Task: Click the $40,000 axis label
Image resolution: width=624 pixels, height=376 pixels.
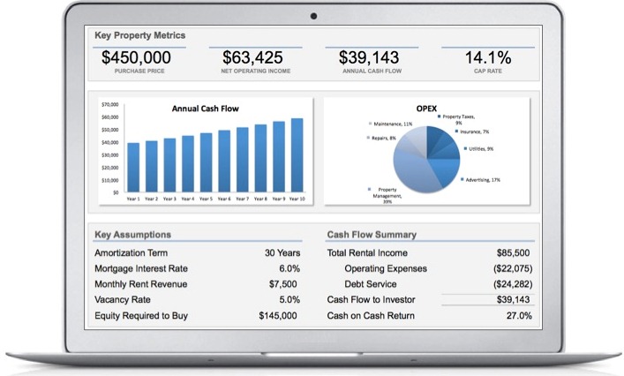Action: [x=110, y=142]
